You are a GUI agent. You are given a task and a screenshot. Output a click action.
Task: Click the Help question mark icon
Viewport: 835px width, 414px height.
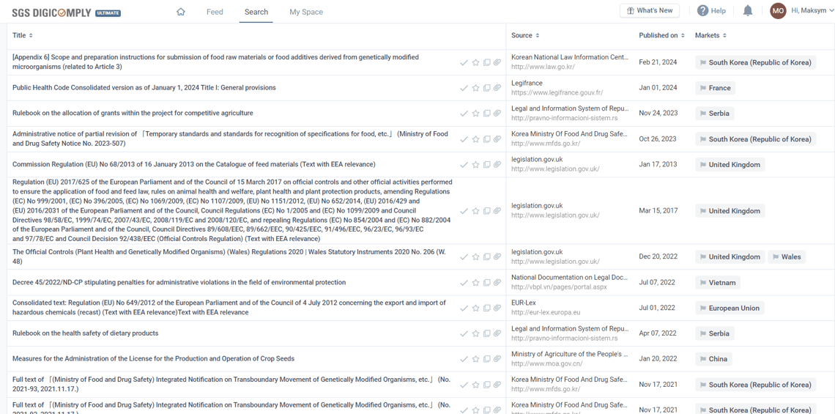pyautogui.click(x=703, y=11)
